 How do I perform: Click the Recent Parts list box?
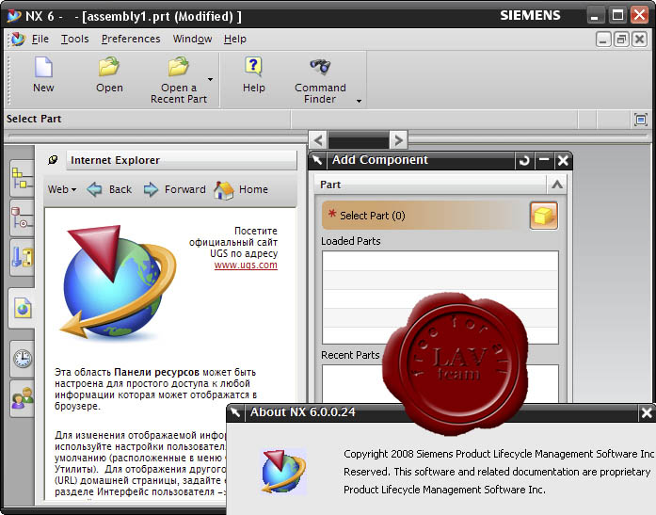[x=440, y=384]
